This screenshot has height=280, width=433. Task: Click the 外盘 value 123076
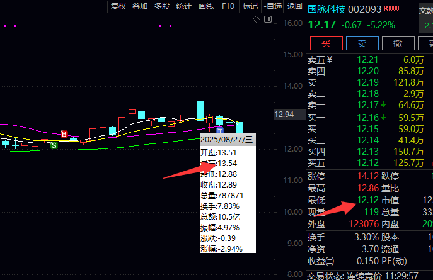(364, 224)
